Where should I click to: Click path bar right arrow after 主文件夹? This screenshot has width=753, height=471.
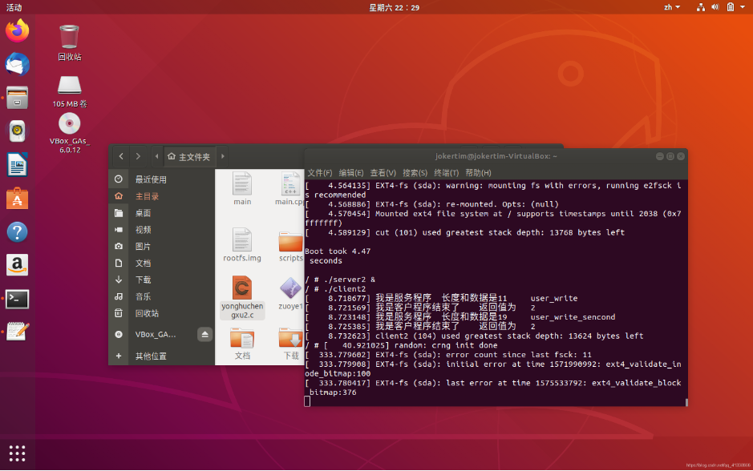click(x=222, y=156)
